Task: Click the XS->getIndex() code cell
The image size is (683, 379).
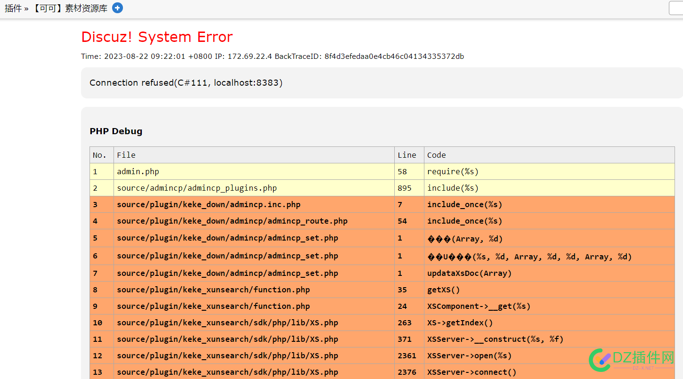Action: point(460,323)
